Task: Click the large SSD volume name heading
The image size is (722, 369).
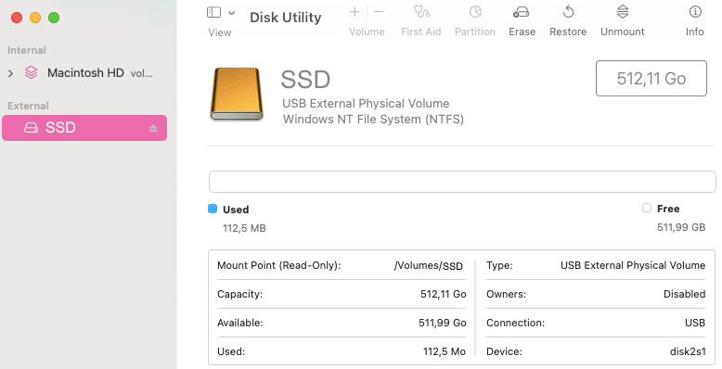Action: click(305, 80)
